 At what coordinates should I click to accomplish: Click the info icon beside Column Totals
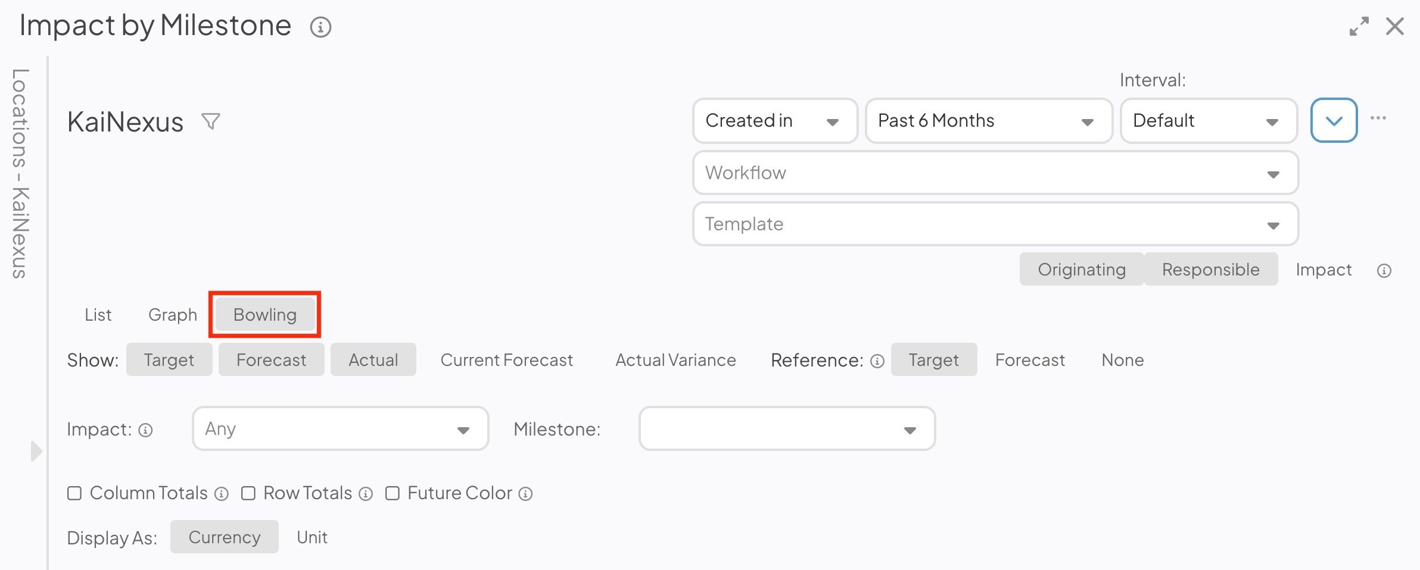point(222,494)
